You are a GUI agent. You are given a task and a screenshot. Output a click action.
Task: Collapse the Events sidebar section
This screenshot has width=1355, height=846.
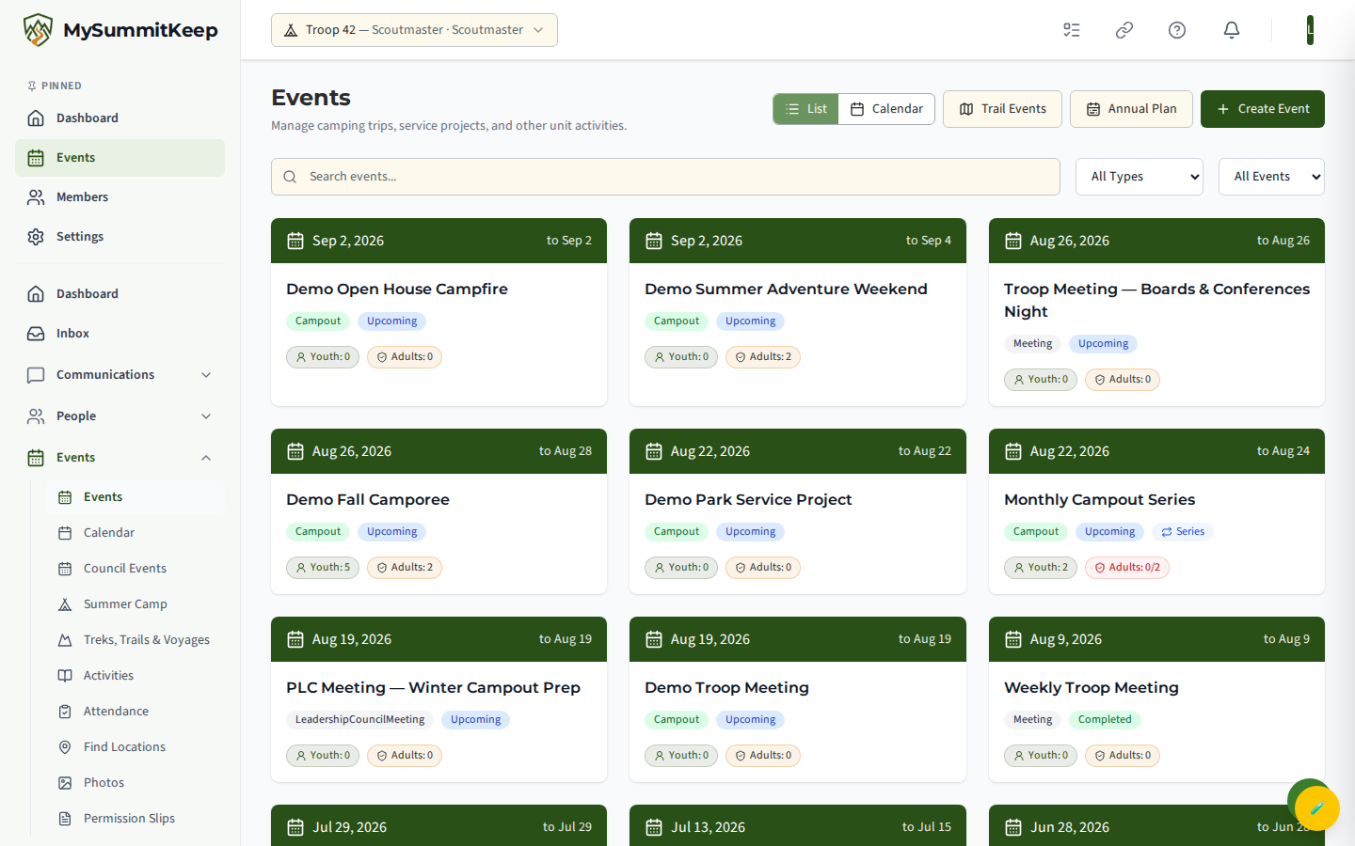tap(120, 458)
